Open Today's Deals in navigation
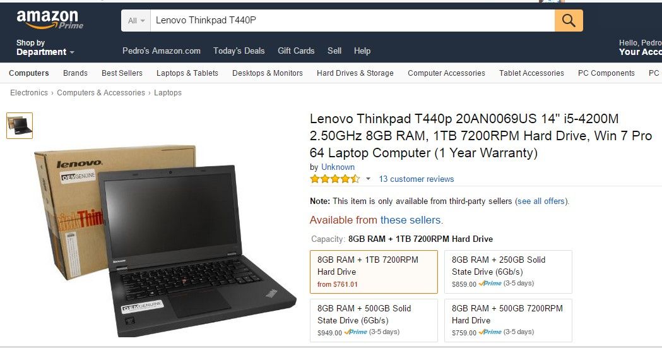662x348 pixels. click(x=239, y=51)
